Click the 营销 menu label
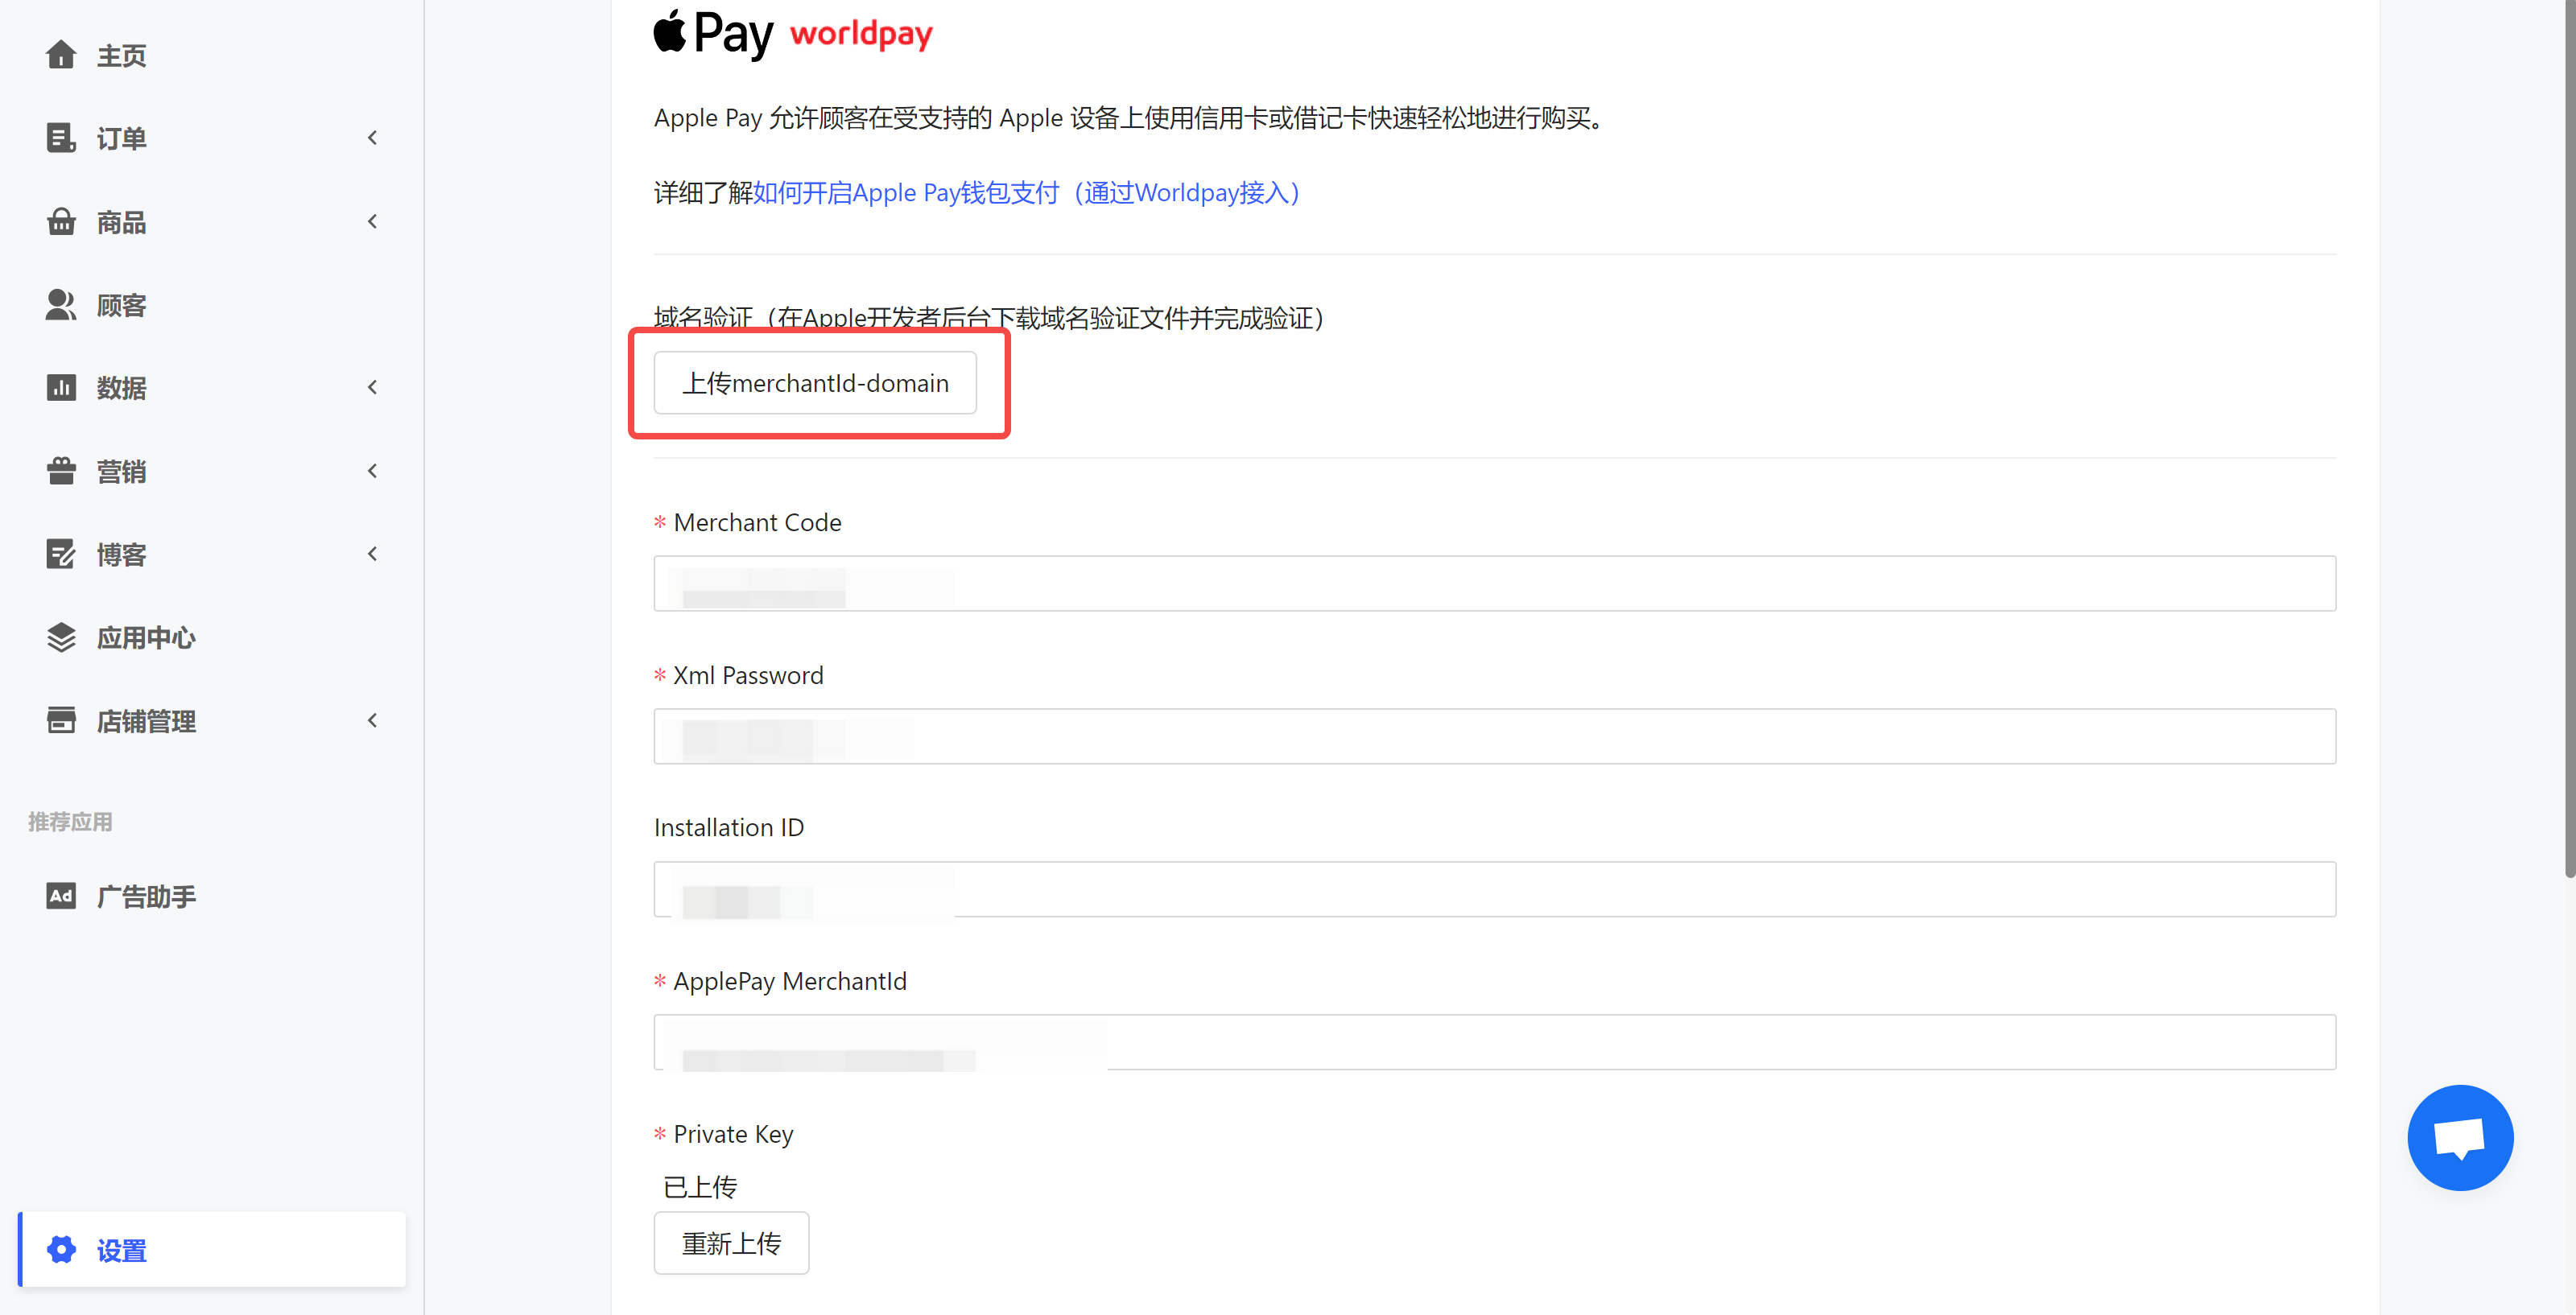The image size is (2576, 1315). pos(121,471)
